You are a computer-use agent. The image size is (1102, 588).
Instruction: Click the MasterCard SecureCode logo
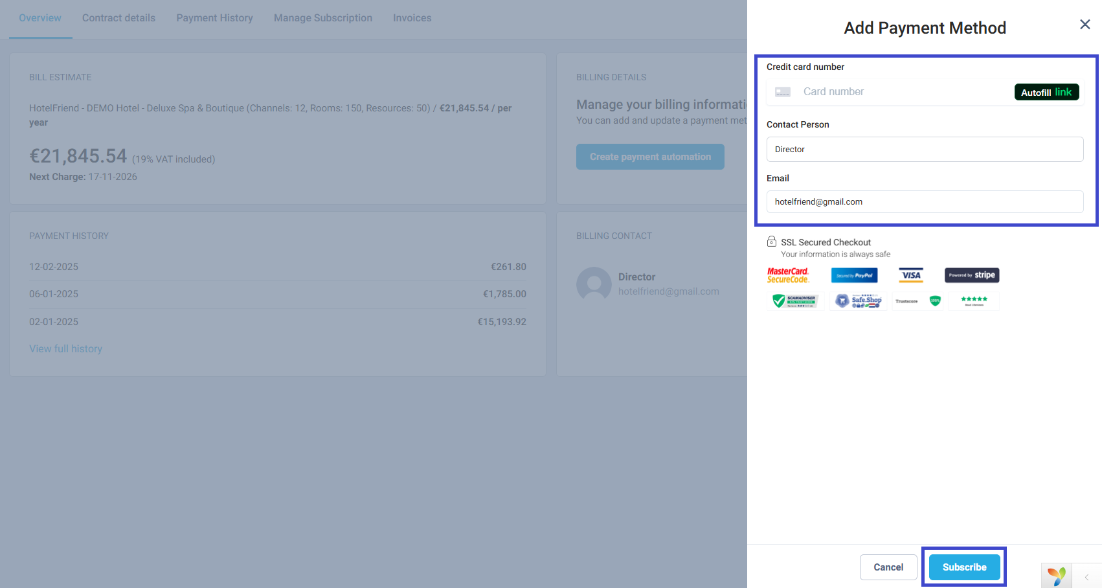788,275
